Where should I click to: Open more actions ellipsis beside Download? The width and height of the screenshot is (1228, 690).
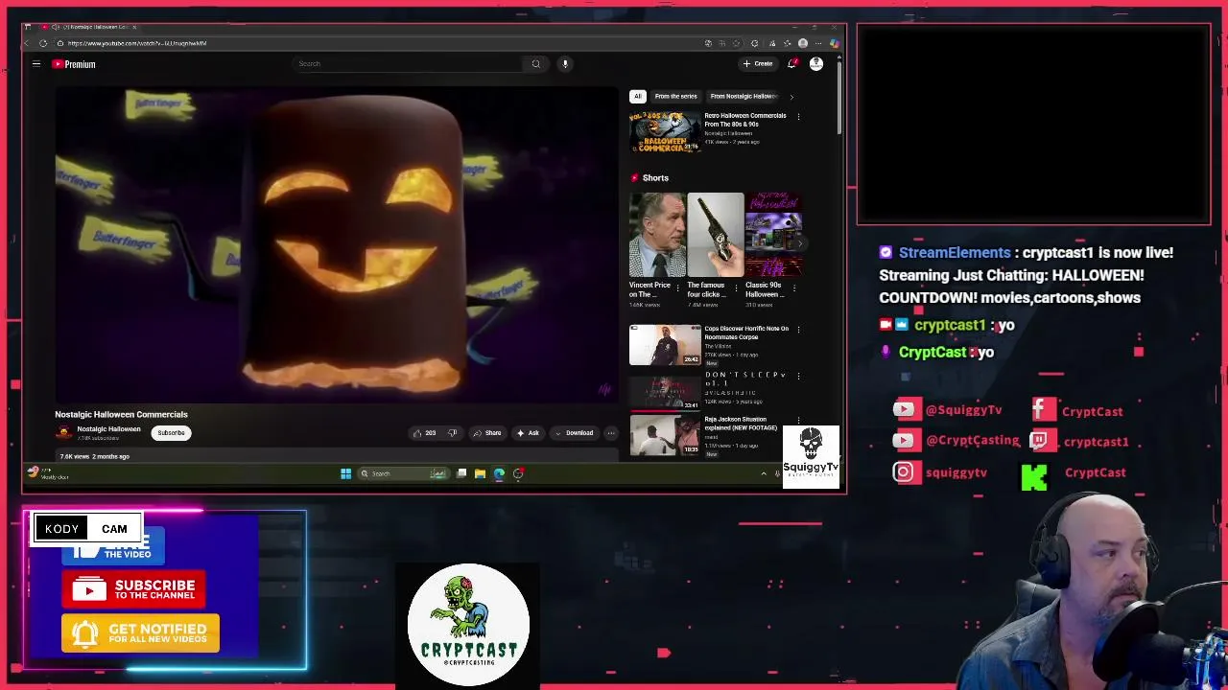coord(610,433)
